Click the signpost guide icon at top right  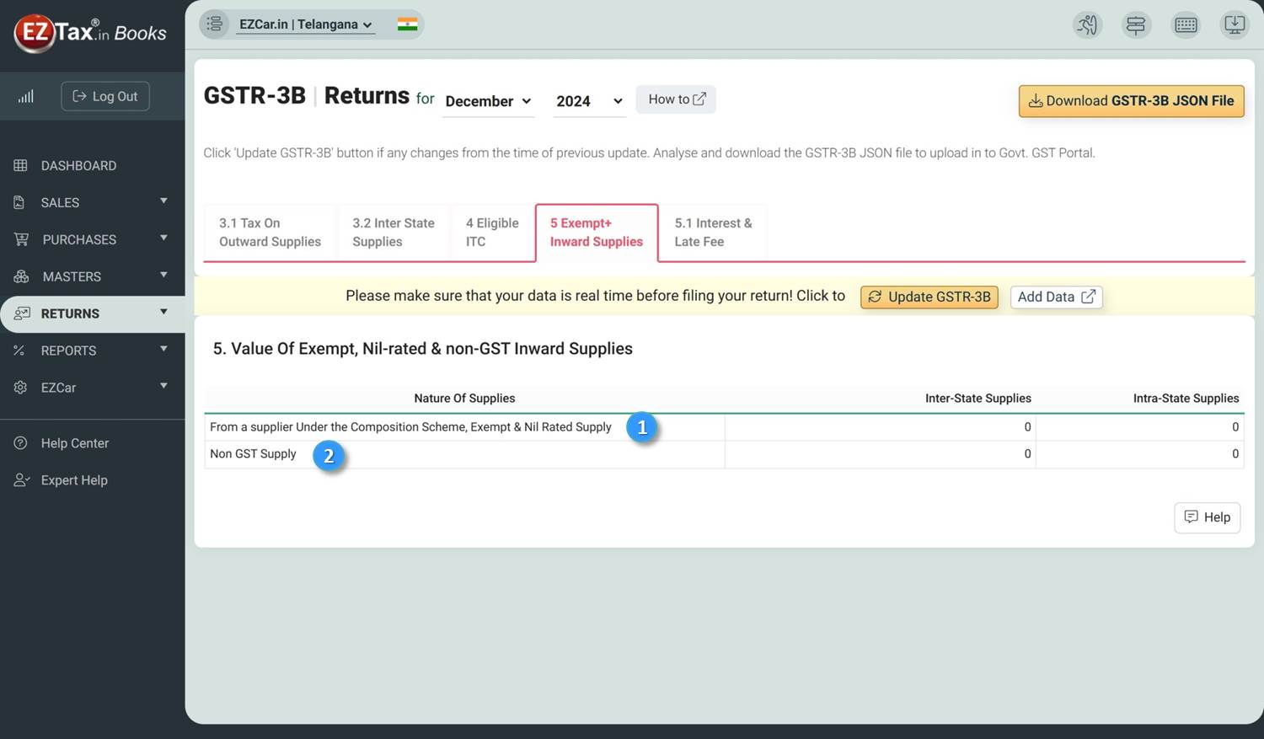1136,24
